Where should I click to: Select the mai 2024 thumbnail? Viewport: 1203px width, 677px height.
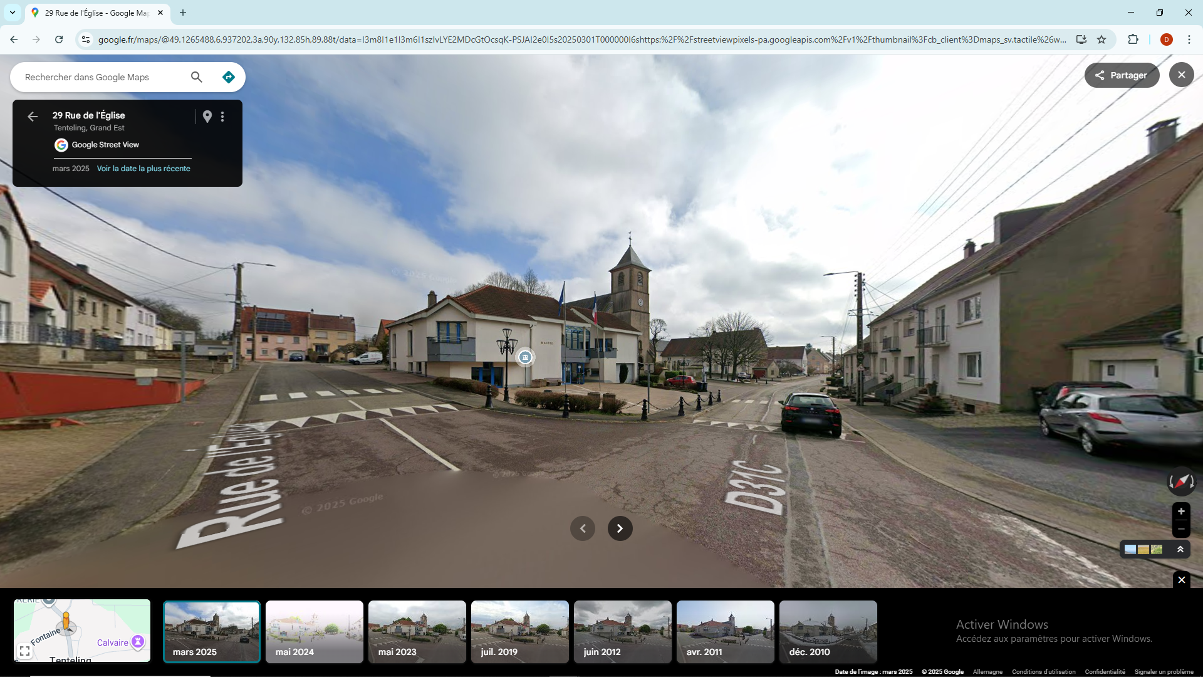(x=315, y=632)
